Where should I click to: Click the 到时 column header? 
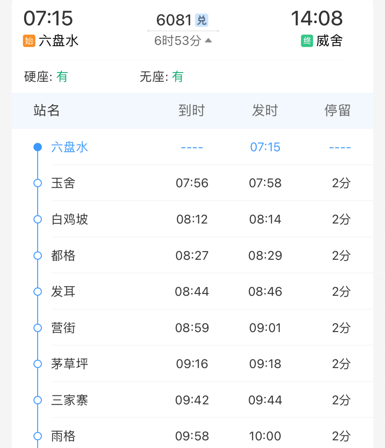(x=192, y=111)
